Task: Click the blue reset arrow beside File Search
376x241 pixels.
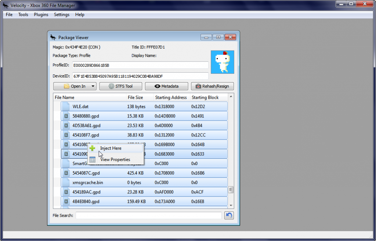Action: pos(229,215)
